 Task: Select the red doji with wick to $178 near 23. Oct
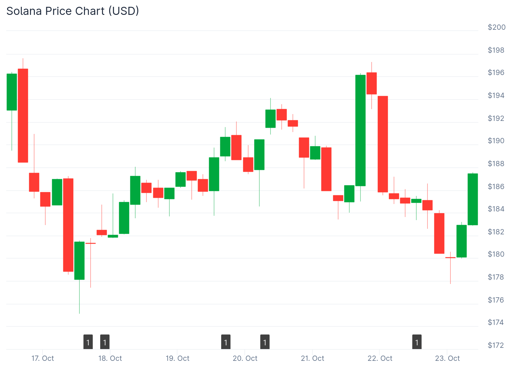(x=450, y=258)
